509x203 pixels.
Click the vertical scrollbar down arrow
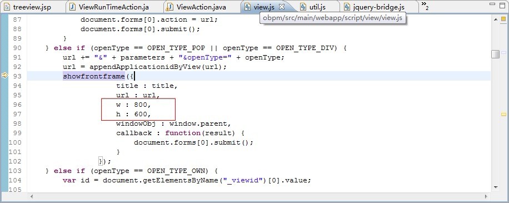(495, 187)
